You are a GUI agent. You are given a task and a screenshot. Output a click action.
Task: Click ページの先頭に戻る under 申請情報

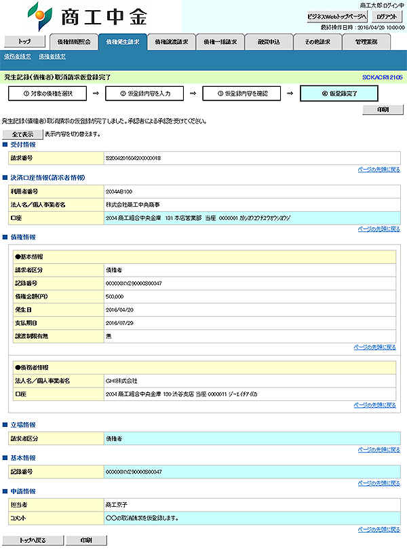[379, 529]
